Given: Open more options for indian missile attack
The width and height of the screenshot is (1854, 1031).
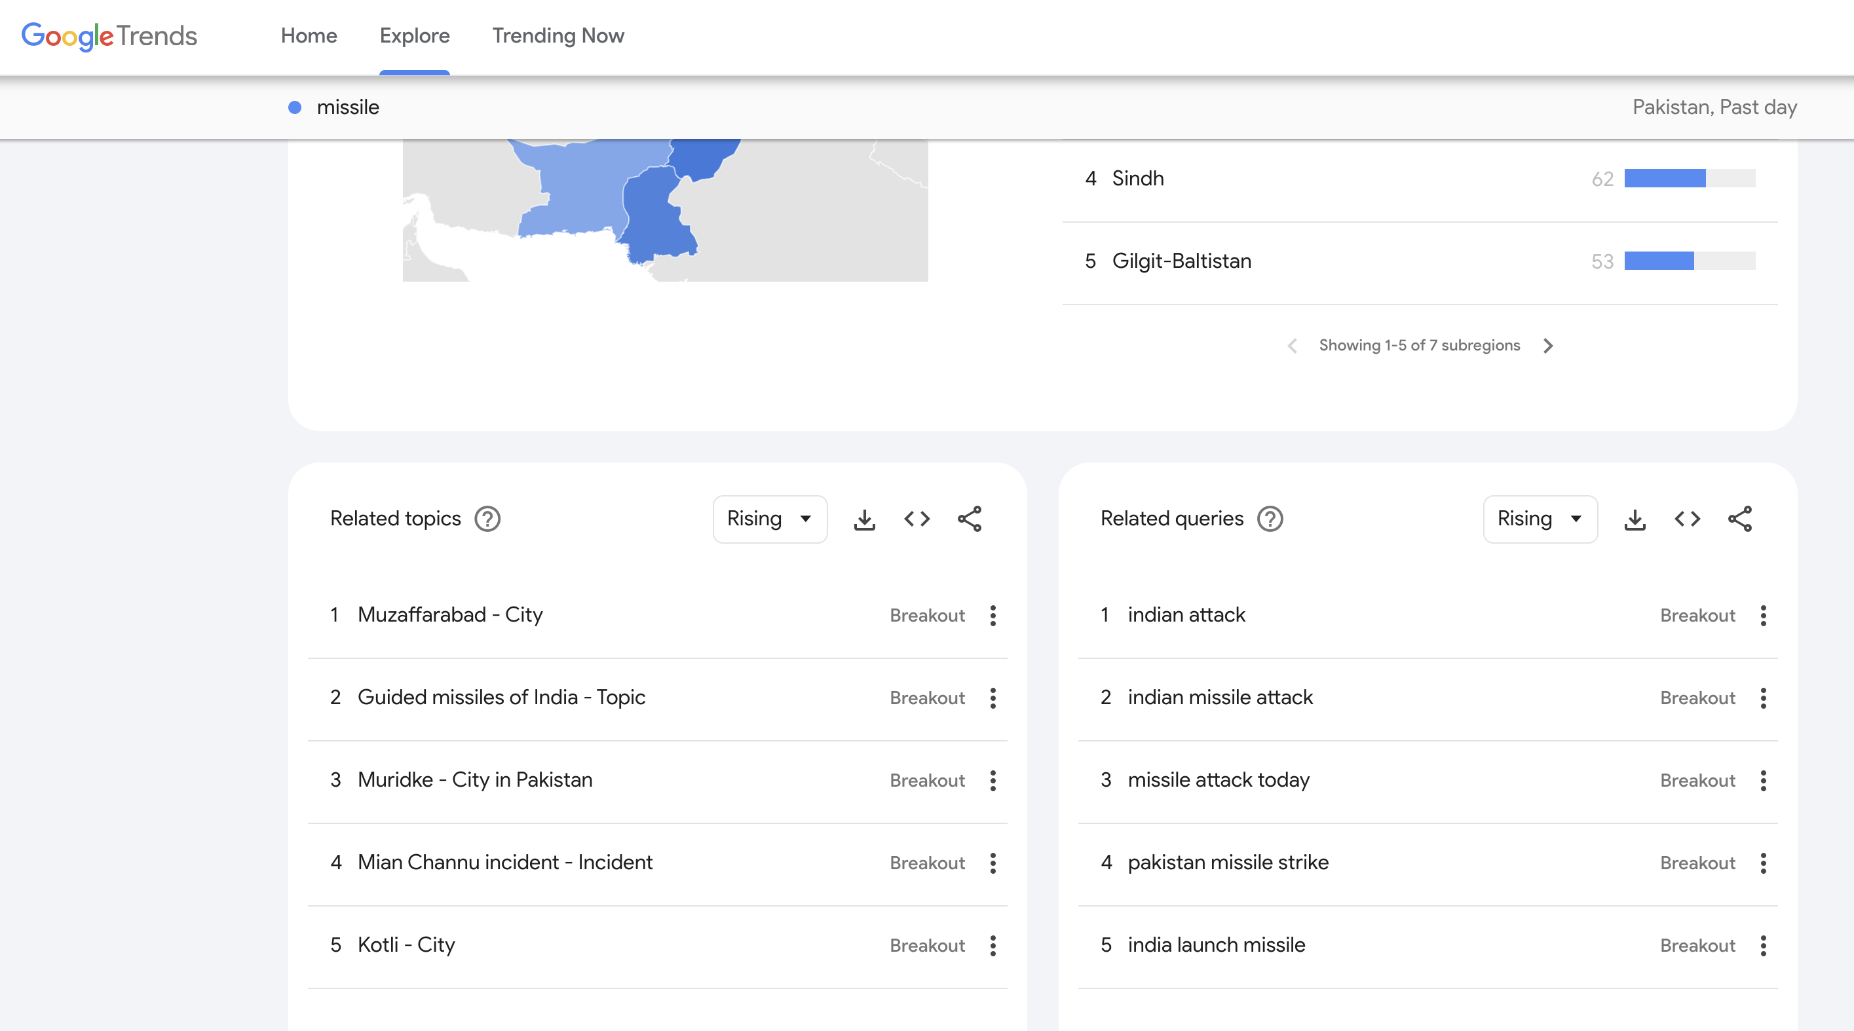Looking at the screenshot, I should pyautogui.click(x=1764, y=699).
